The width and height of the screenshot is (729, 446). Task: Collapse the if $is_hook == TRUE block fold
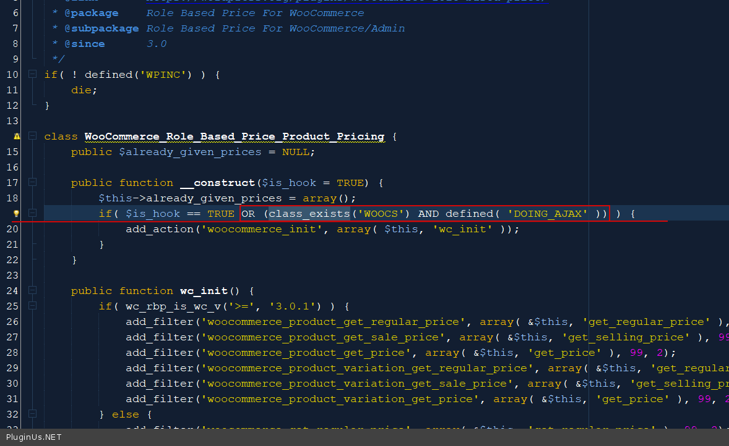pyautogui.click(x=33, y=214)
